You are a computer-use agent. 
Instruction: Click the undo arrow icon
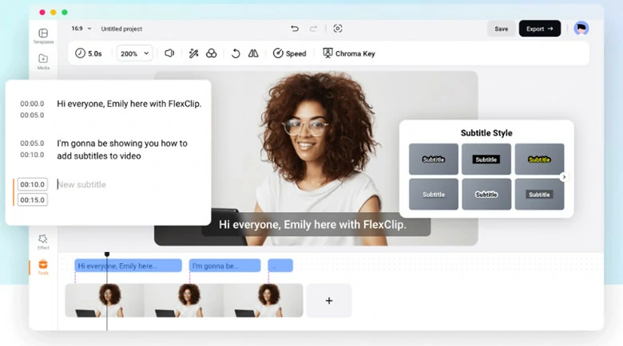click(295, 29)
